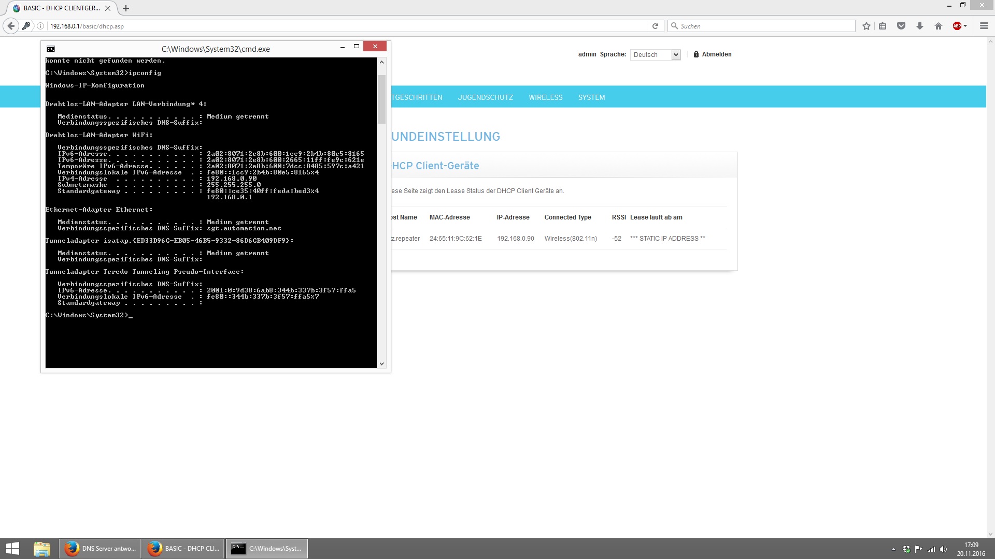The width and height of the screenshot is (995, 559).
Task: Click the reload page icon
Action: coord(655,26)
